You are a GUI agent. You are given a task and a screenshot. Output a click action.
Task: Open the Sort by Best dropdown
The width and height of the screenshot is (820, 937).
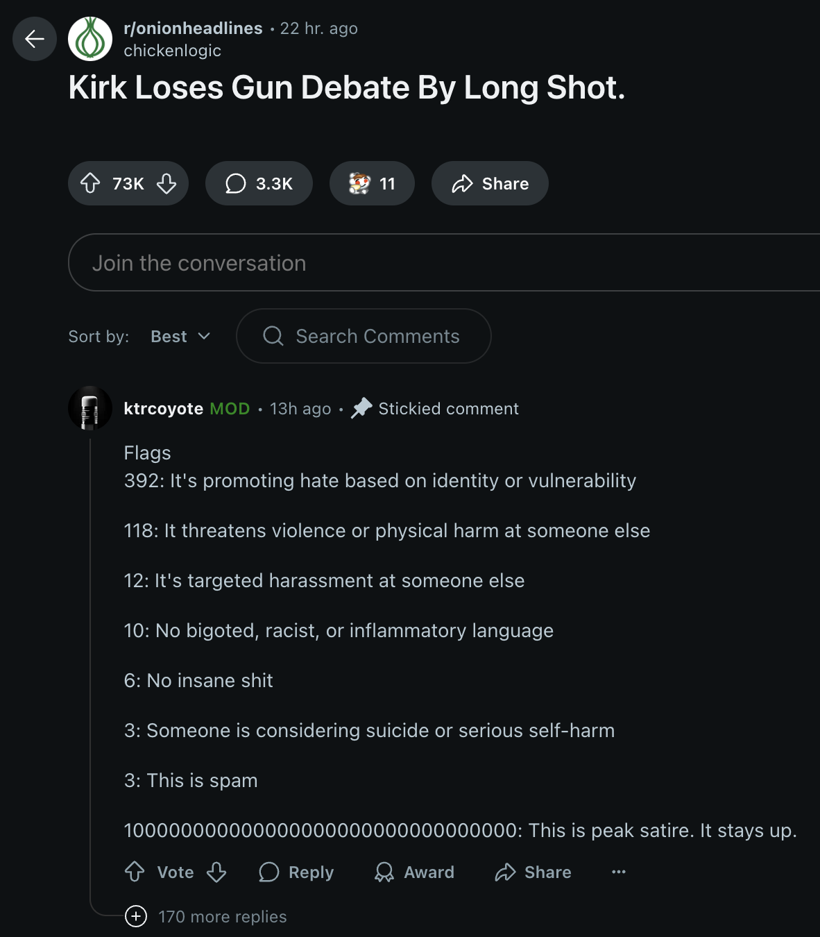click(180, 336)
